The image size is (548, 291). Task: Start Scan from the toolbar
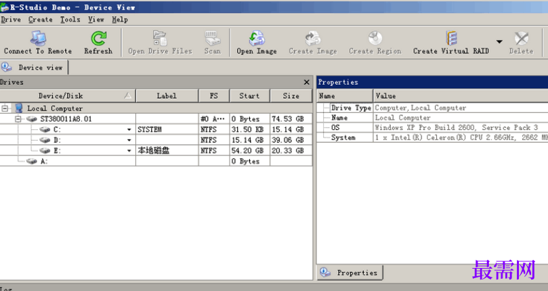click(213, 42)
